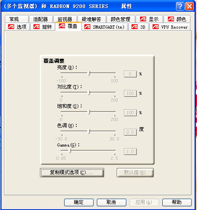Click the 亮度 brightness slider thumb

click(x=89, y=73)
